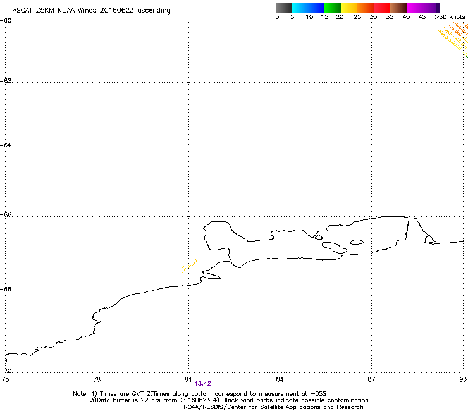Click the plot title 'ASCAT 25KM NOAA Winds 20160623 ascending'
The image size is (468, 411).
coord(91,11)
